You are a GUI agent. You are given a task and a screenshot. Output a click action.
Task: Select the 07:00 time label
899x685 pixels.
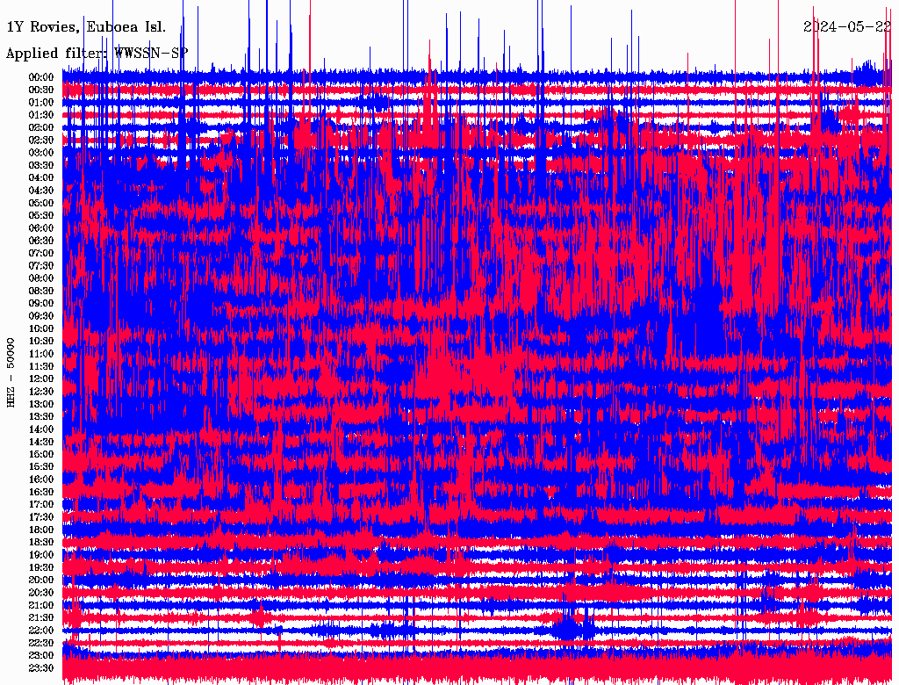[x=41, y=254]
